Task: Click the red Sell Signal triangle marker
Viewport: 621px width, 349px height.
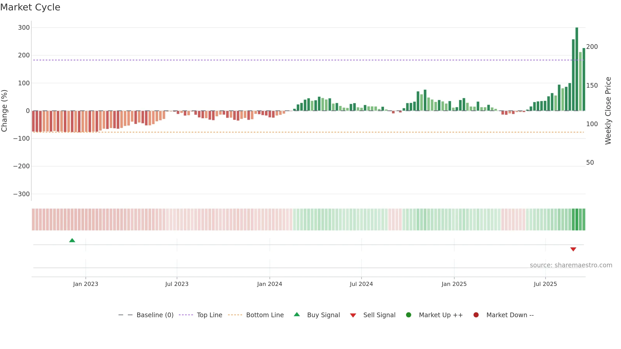Action: (x=573, y=249)
